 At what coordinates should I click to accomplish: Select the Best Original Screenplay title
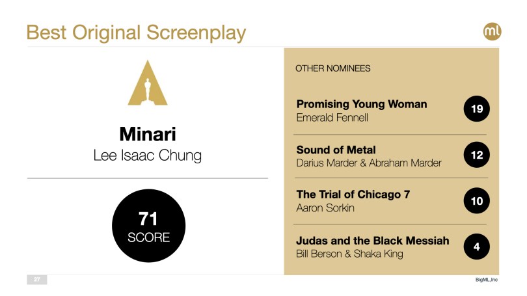pos(136,32)
